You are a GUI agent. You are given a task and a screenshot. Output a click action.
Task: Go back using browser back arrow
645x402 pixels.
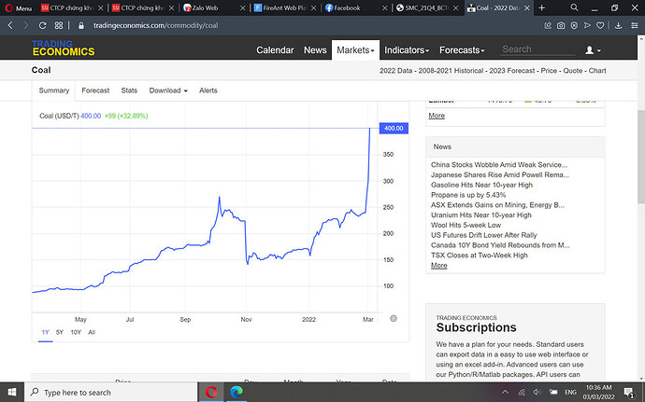tap(11, 25)
